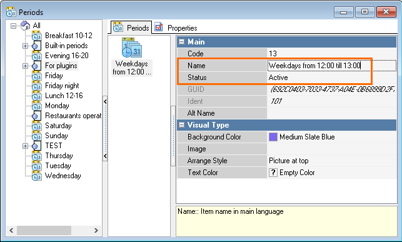Click the Built-in periods folder icon
402x242 pixels.
click(x=36, y=46)
